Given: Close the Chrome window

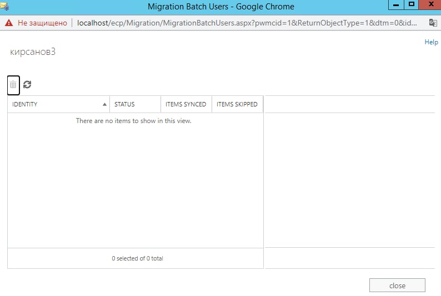Looking at the screenshot, I should pyautogui.click(x=430, y=5).
